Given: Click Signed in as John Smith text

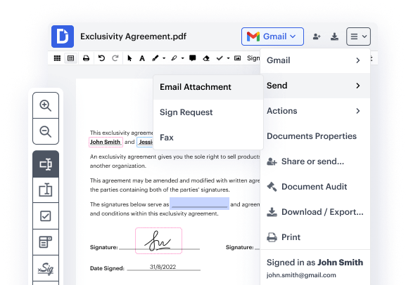Looking at the screenshot, I should [315, 263].
